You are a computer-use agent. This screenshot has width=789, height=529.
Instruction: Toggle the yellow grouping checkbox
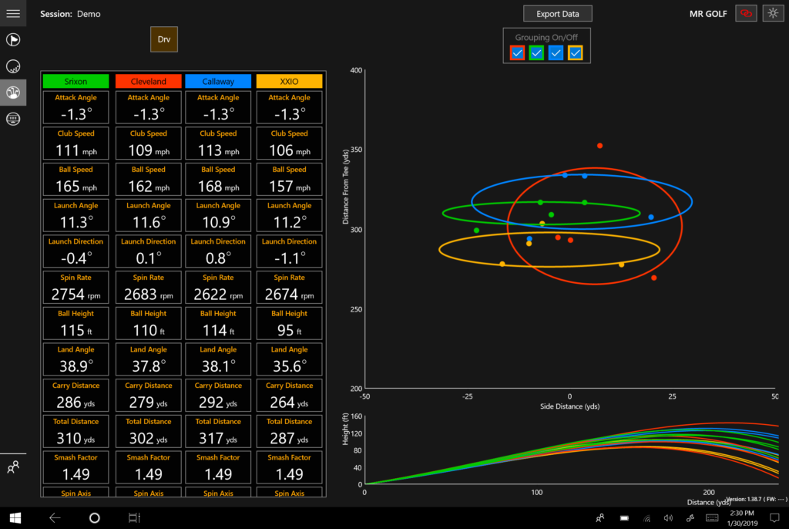point(575,53)
